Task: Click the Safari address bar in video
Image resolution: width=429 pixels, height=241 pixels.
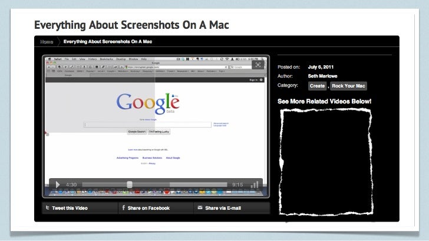Action: pyautogui.click(x=176, y=67)
